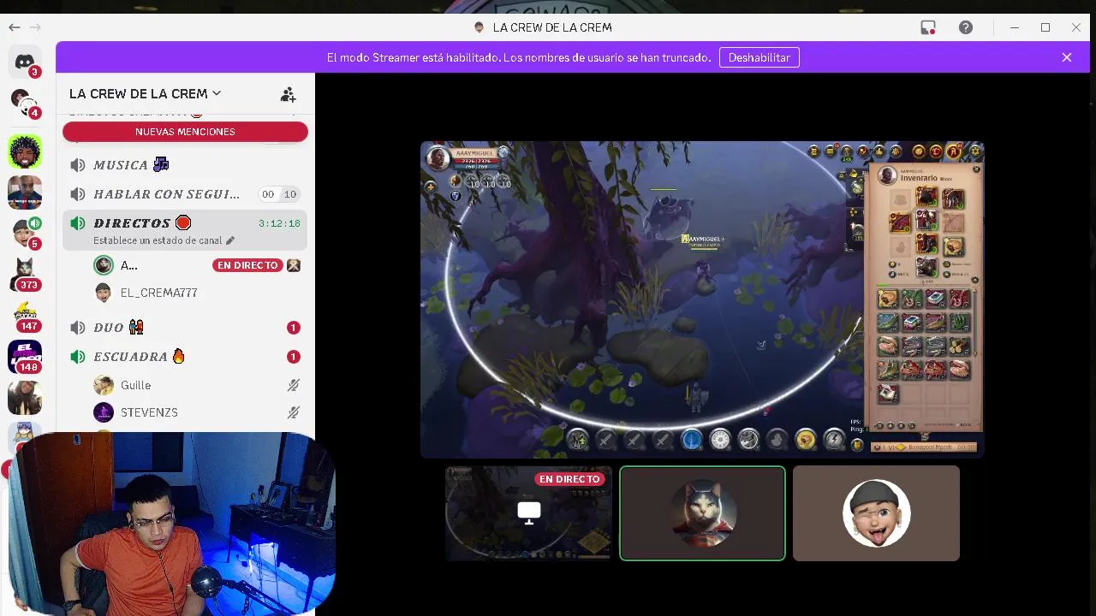This screenshot has width=1096, height=616.
Task: Expand LA CREW DE LA CREM server menu
Action: (145, 93)
